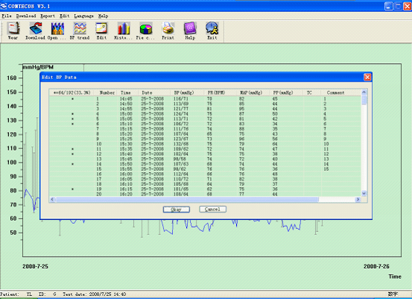The image size is (412, 299).
Task: Select BP value 132/68 in row 10
Action: click(x=181, y=144)
